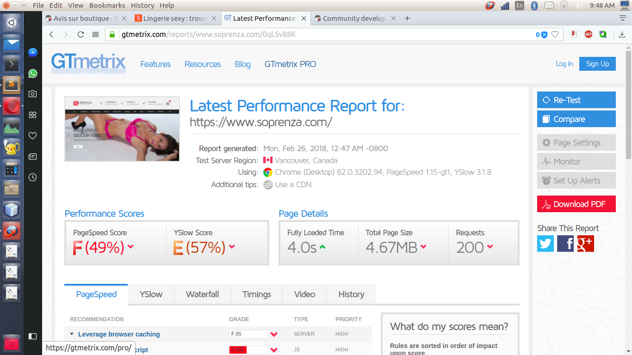Click the red F (45) grade bar
632x355 pixels.
click(x=248, y=350)
